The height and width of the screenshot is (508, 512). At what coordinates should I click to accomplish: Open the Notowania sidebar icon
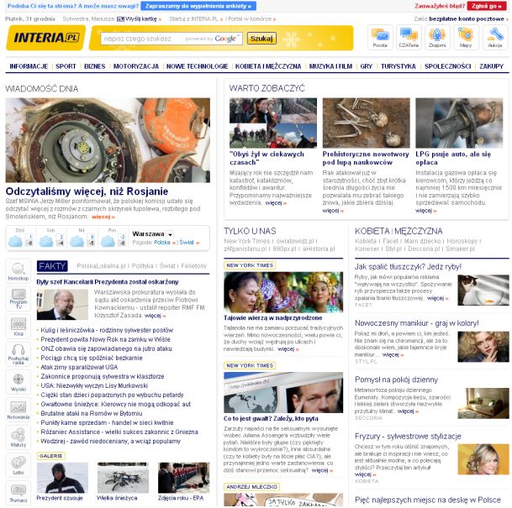[18, 409]
